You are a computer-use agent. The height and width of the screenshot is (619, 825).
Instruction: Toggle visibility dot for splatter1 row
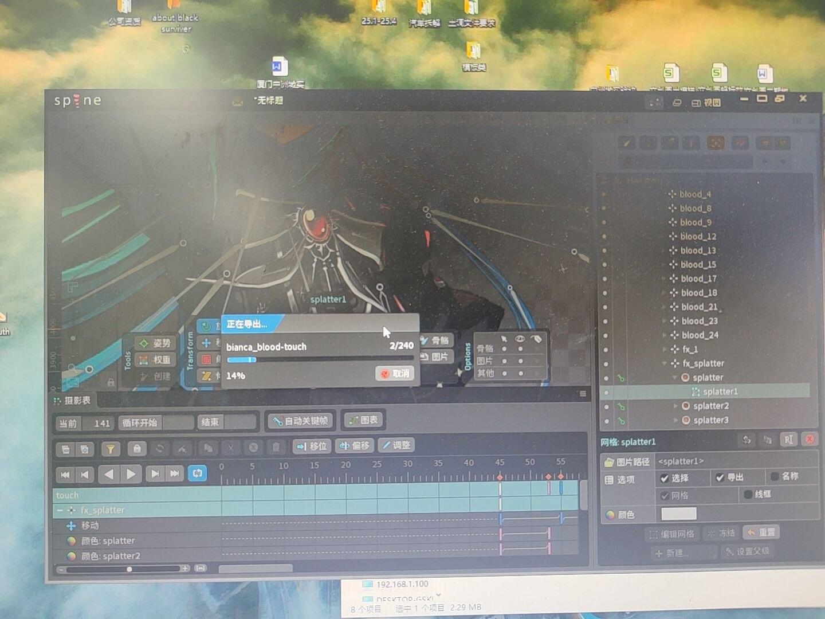[606, 393]
